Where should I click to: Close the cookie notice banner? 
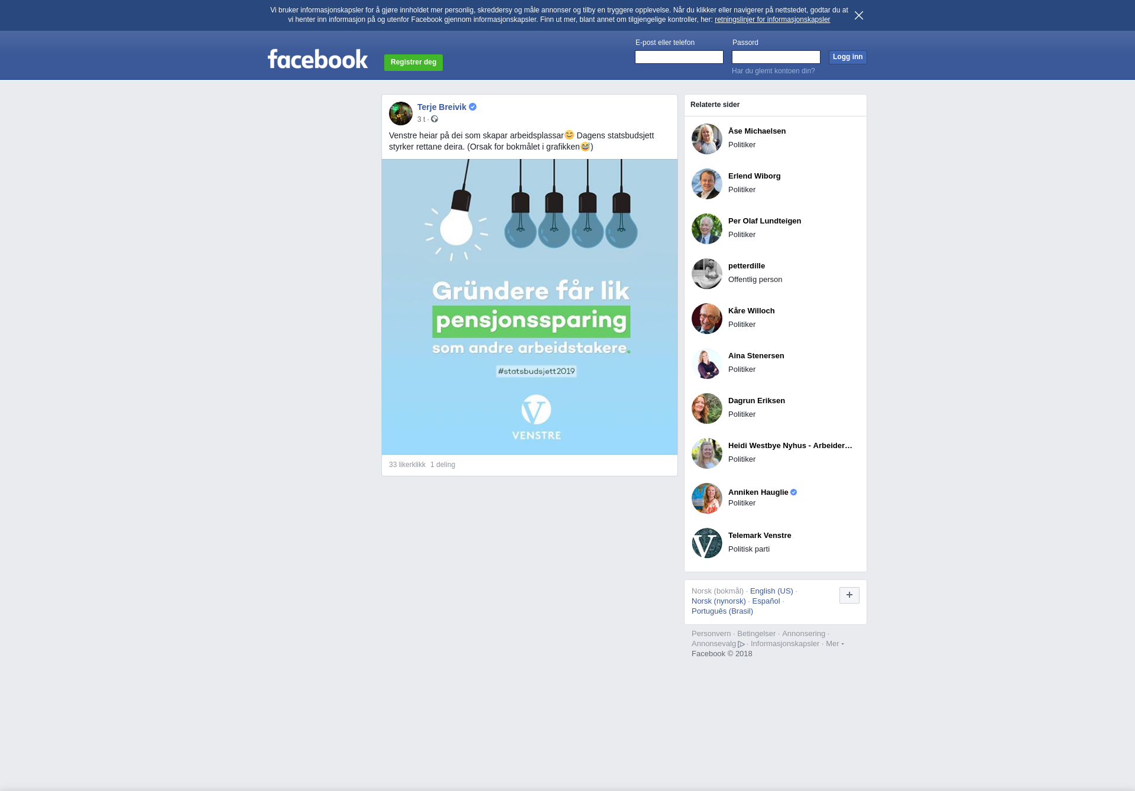click(x=858, y=15)
